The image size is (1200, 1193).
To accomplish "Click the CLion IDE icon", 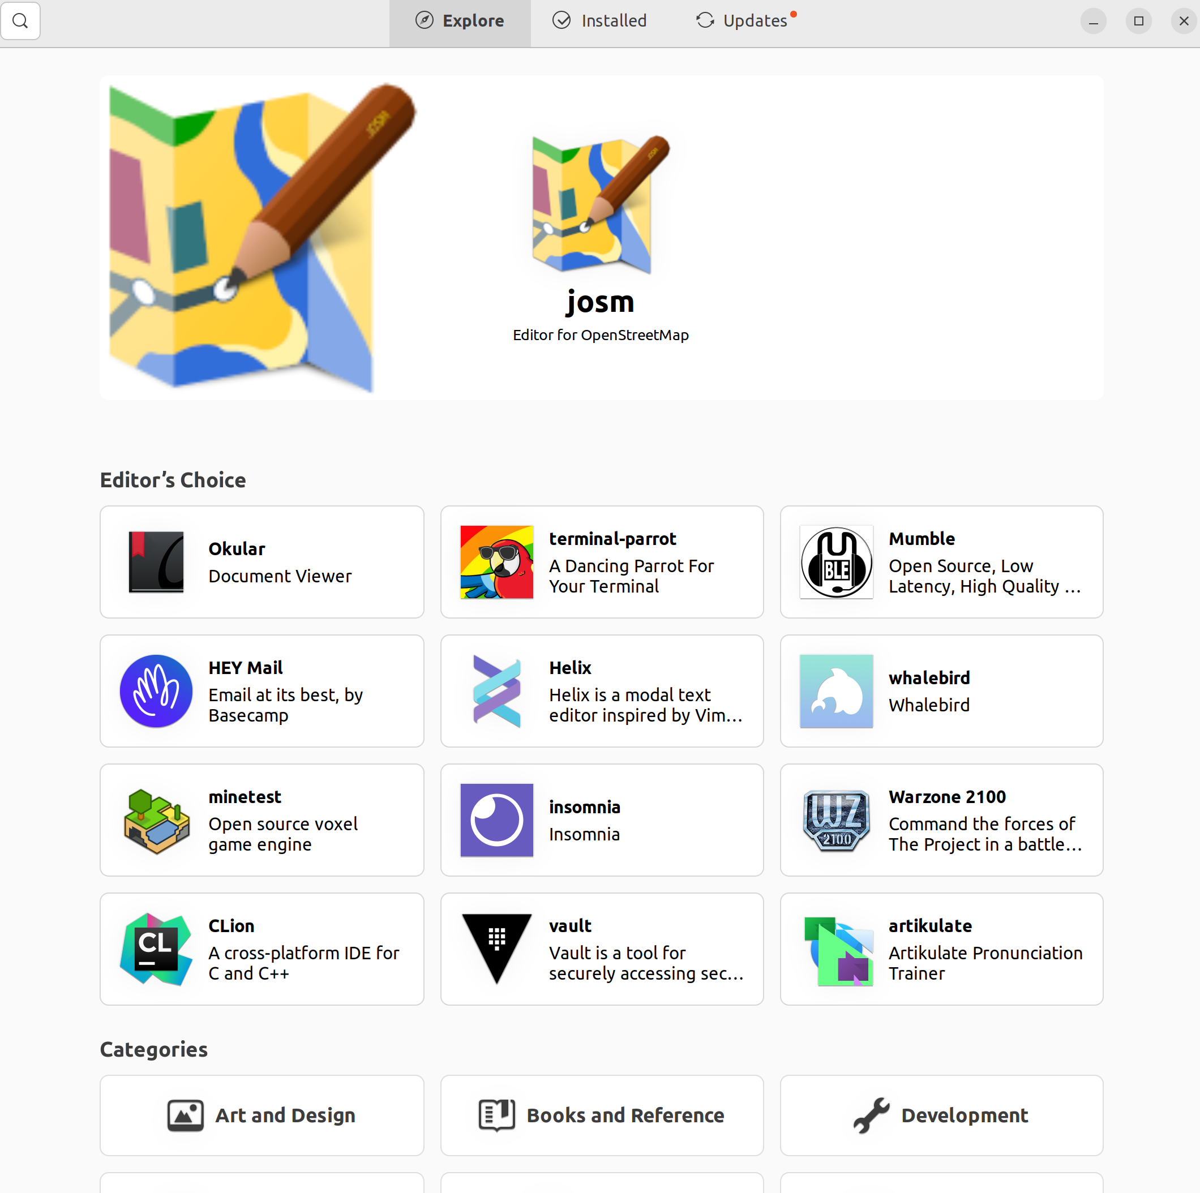I will pos(156,949).
